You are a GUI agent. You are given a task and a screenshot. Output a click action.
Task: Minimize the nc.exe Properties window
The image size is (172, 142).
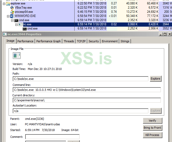(161, 34)
